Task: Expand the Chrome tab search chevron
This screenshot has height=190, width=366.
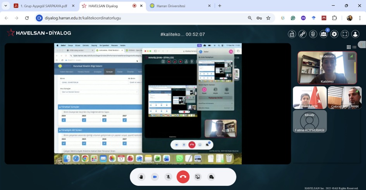Action: click(x=5, y=6)
